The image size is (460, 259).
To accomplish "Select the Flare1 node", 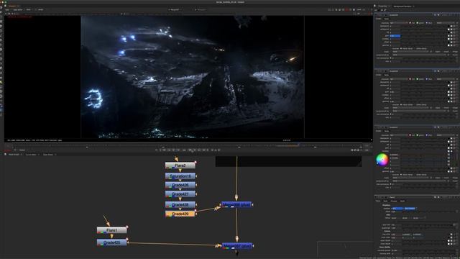I will [x=112, y=230].
